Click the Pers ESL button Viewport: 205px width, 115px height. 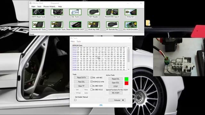coord(81,82)
